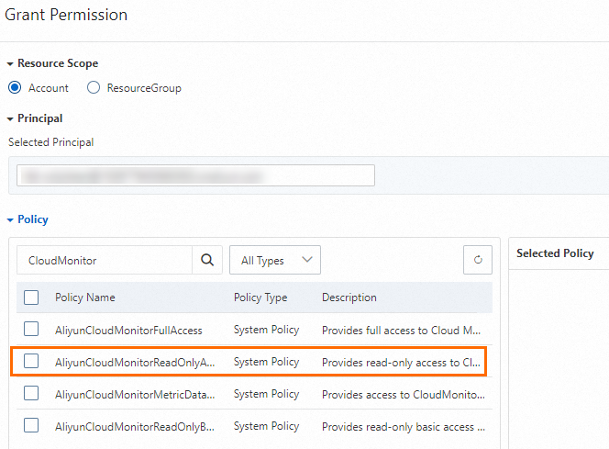Click the Policy Type column header

coord(260,297)
